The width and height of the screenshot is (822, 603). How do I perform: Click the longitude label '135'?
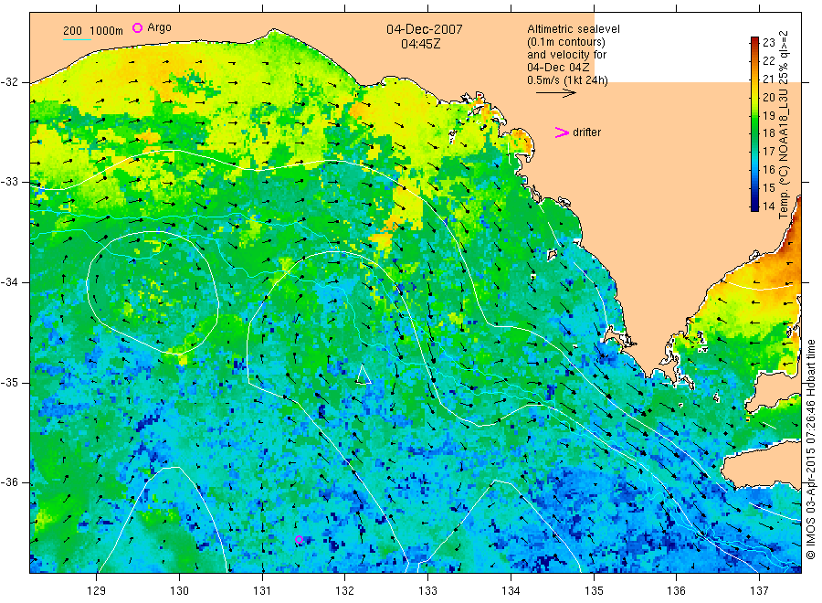(x=594, y=591)
